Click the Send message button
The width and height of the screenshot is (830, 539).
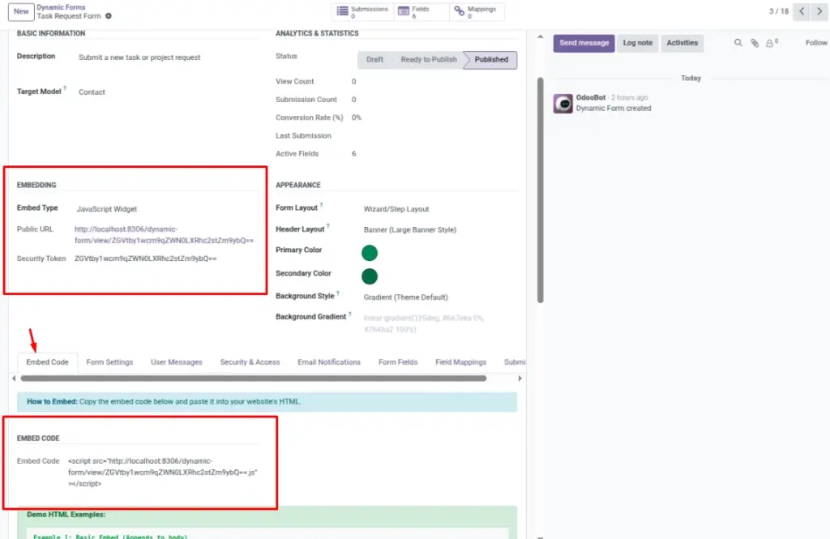click(584, 43)
